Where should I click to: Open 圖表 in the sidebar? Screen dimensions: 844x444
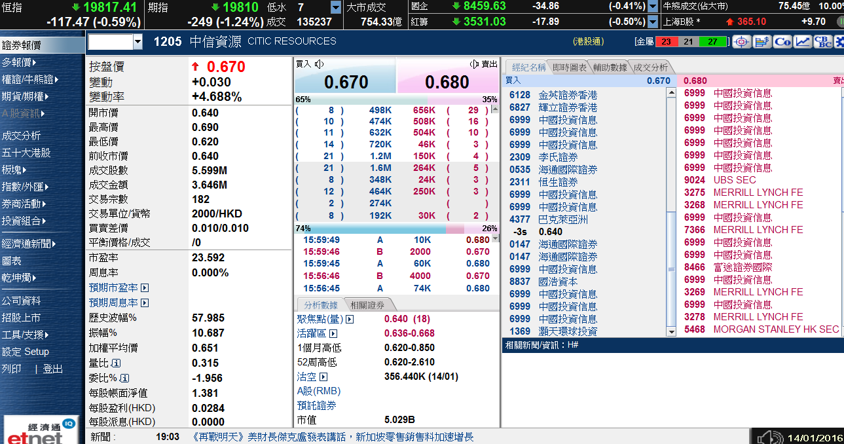[12, 261]
